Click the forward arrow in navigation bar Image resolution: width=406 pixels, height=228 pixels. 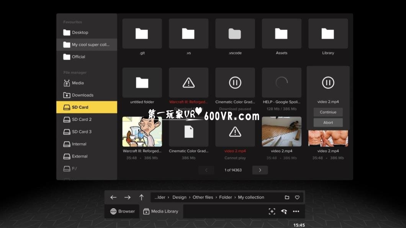coord(128,197)
